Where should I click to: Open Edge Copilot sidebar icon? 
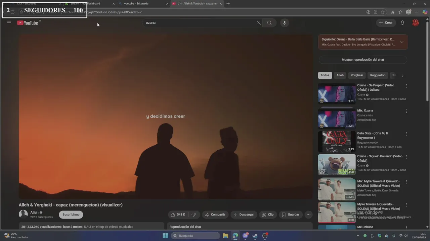pos(425,12)
